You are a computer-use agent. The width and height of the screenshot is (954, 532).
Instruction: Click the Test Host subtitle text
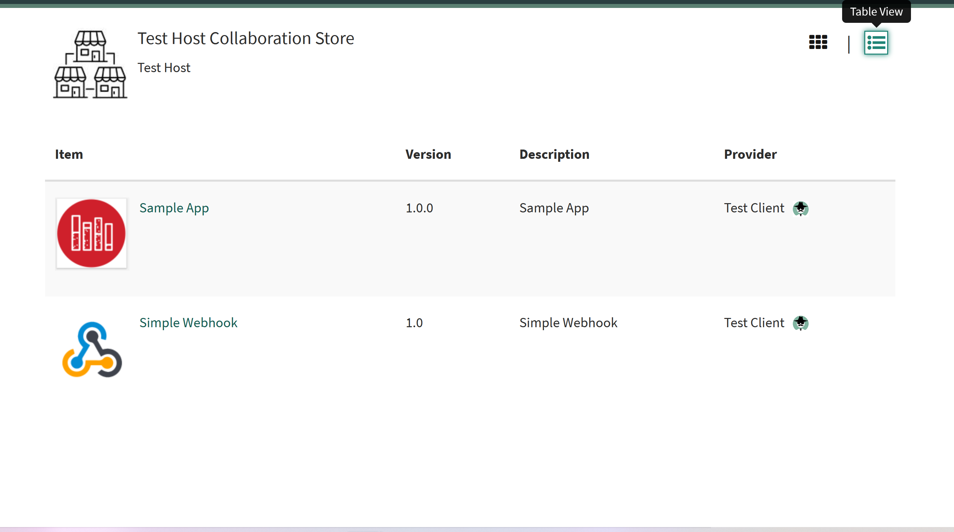(164, 68)
